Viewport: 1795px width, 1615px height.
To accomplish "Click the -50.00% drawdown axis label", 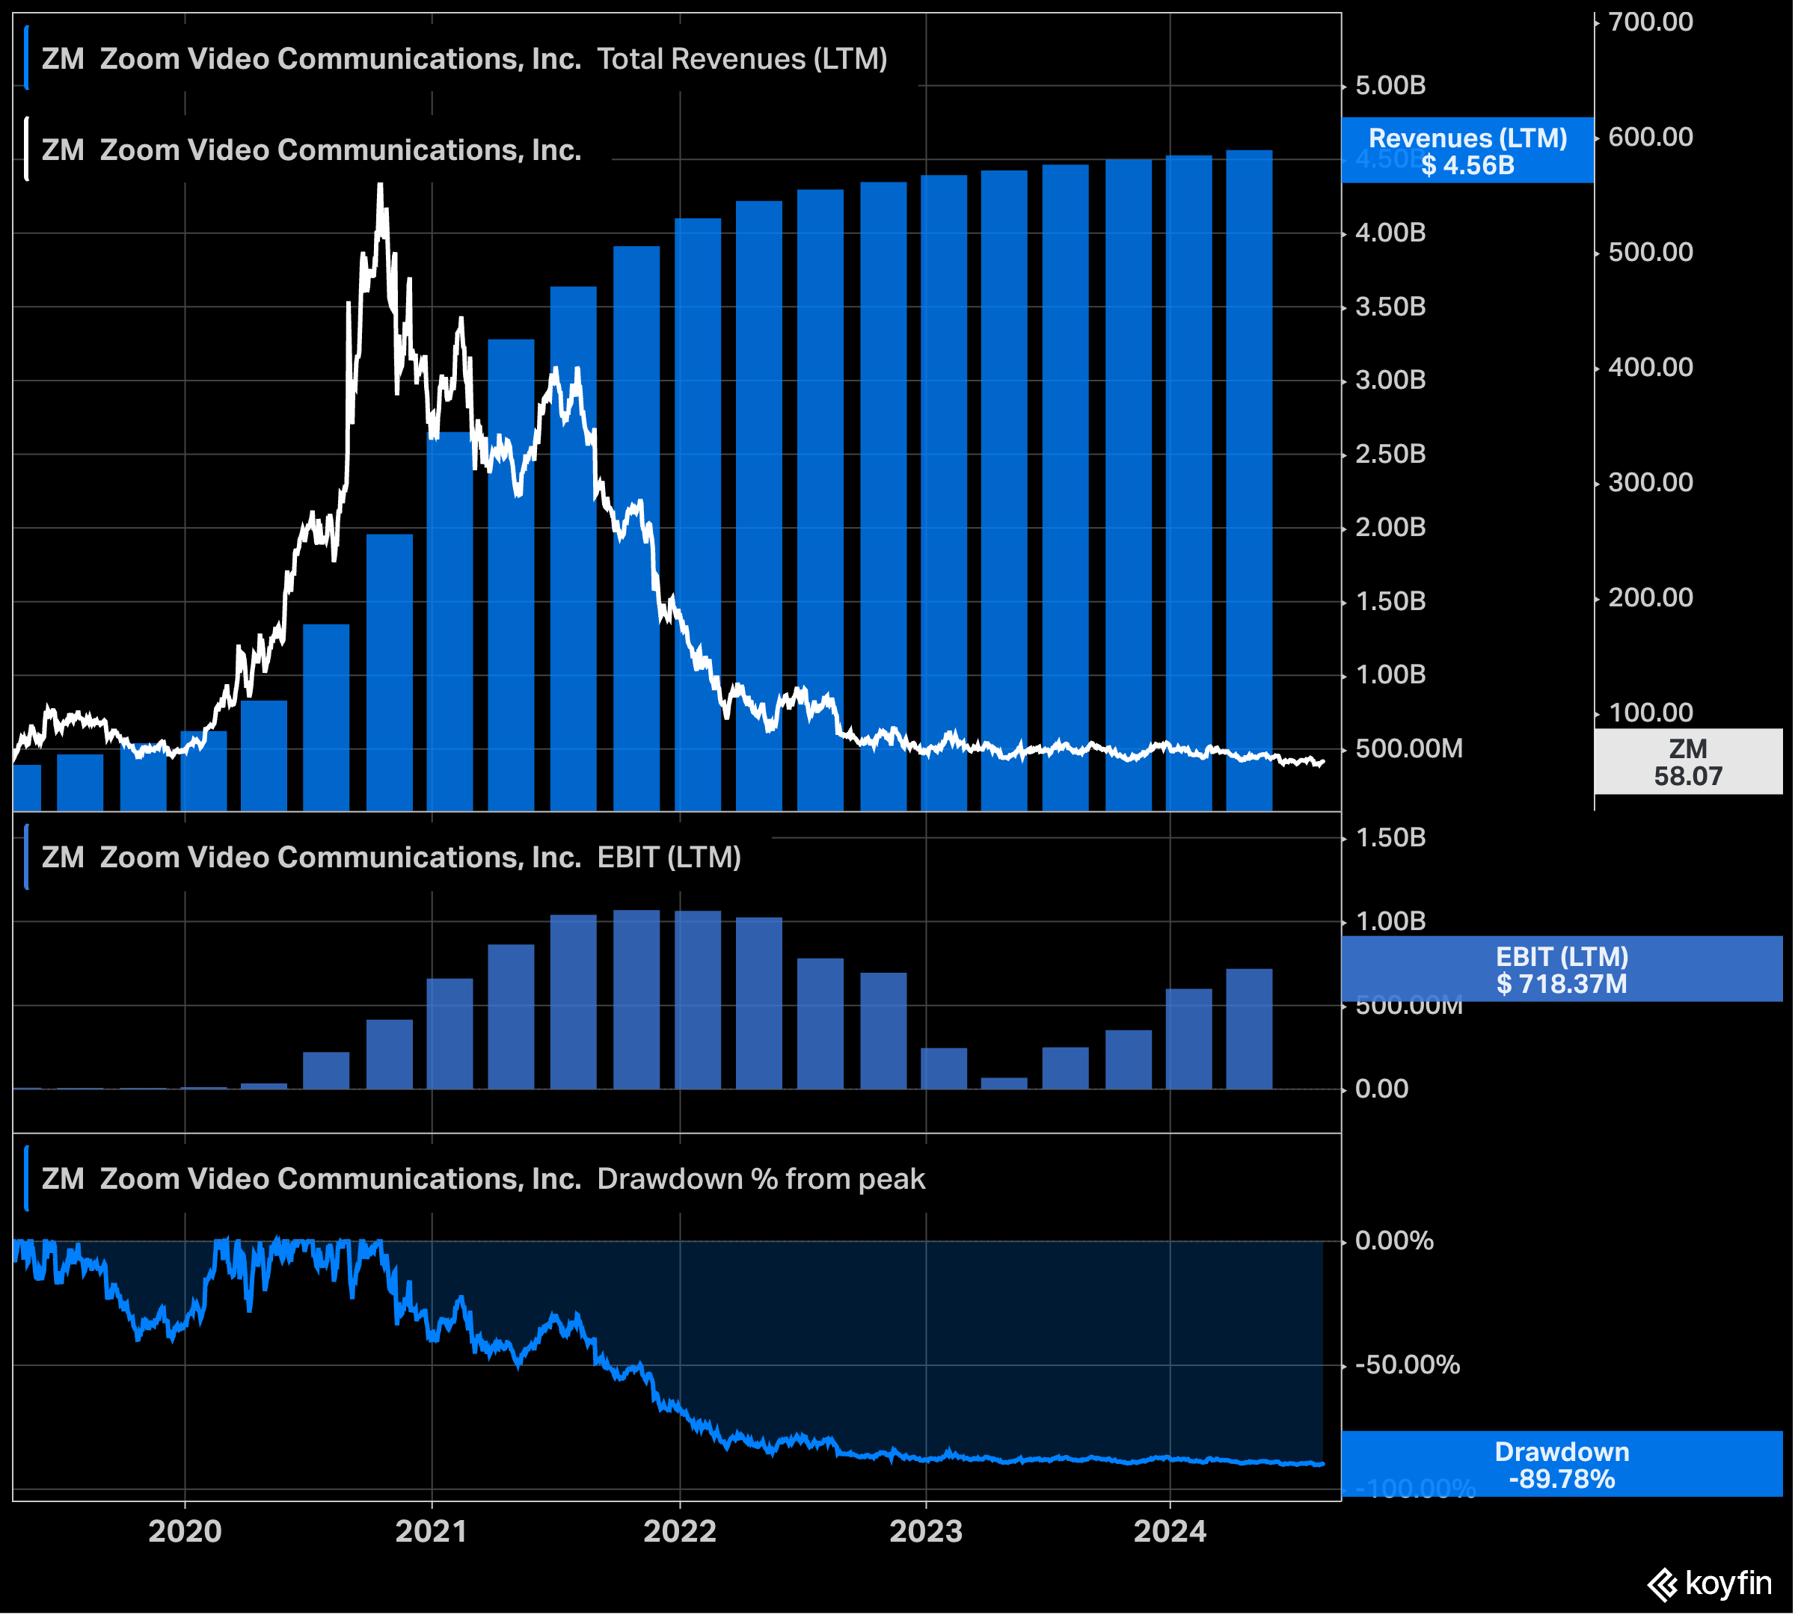I will coord(1408,1366).
